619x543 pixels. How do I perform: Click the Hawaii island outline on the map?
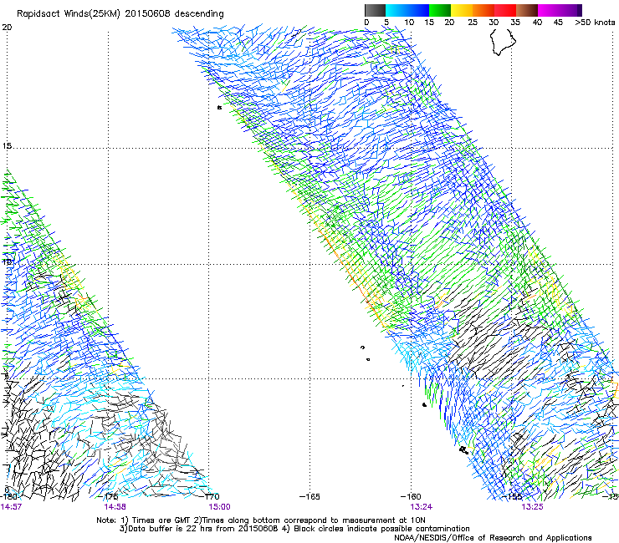[x=503, y=42]
